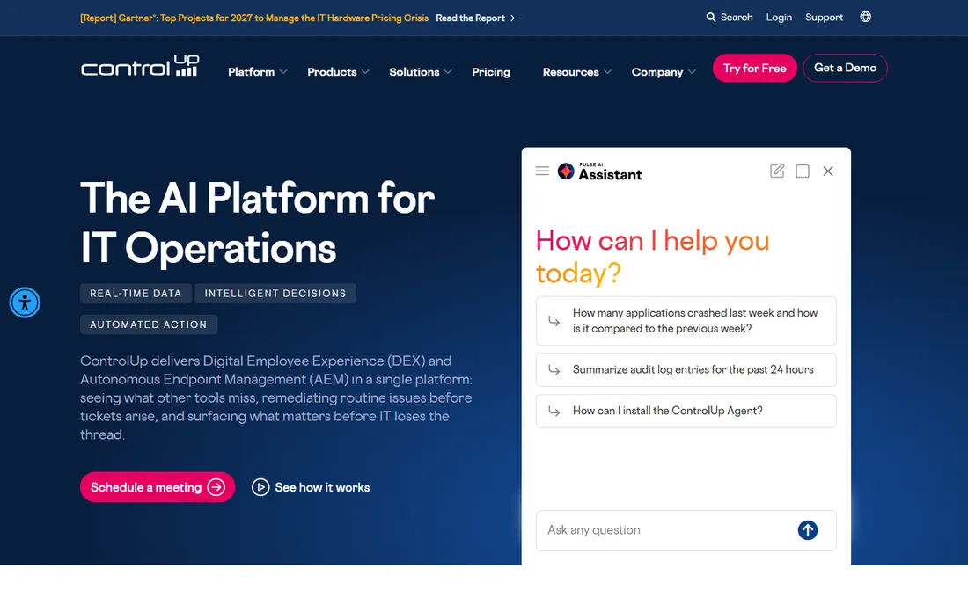
Task: Go to the Pricing page
Action: click(x=491, y=72)
